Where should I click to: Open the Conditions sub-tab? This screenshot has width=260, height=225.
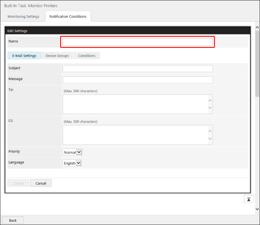coord(87,56)
